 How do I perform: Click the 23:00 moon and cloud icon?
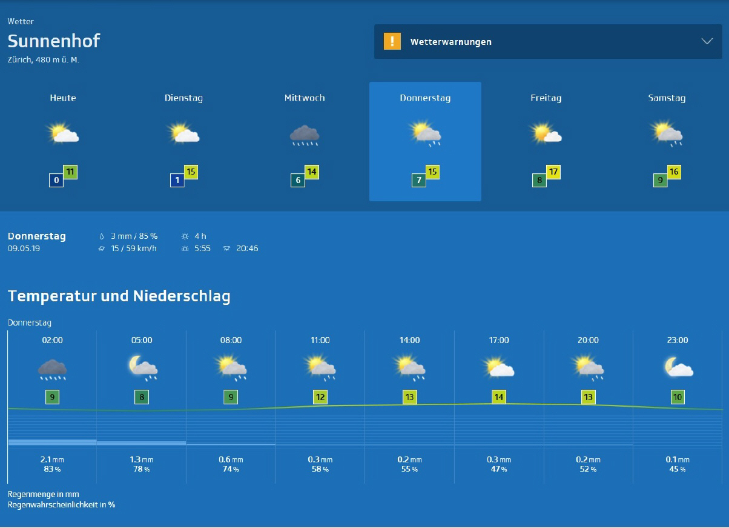click(x=678, y=367)
